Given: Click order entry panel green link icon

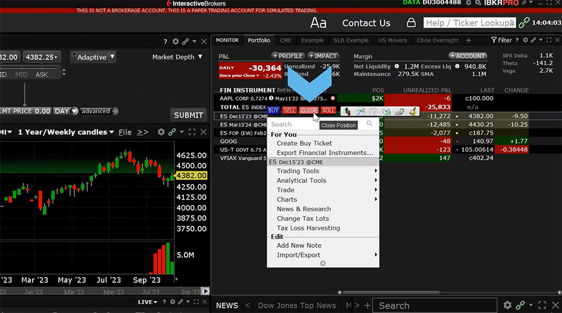Looking at the screenshot, I should [x=185, y=42].
